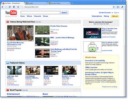Open the Florida State Lineman video thumbnail
This screenshot has width=129, height=100.
pos(42,30)
